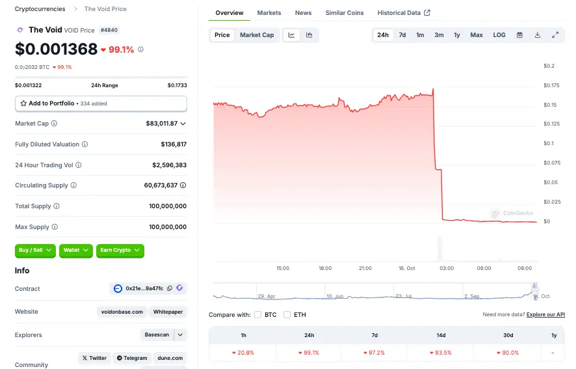Go to the Historical Data tab
The height and width of the screenshot is (369, 576).
403,13
